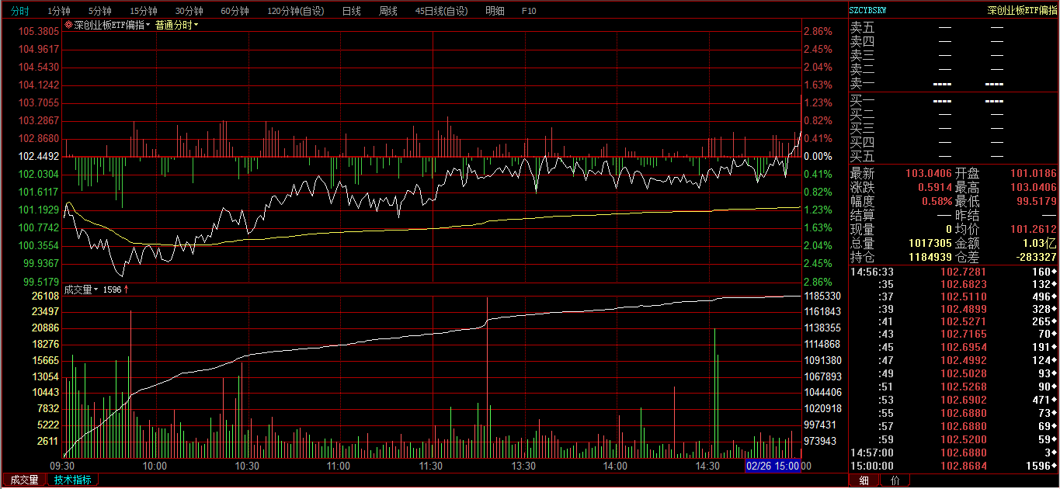Click the red diamond icon before 深创业板ETF偏指
Screen dimensions: 1060x489
[x=69, y=25]
